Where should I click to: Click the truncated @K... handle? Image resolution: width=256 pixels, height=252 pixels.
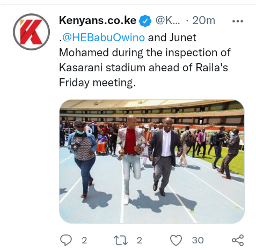[167, 20]
